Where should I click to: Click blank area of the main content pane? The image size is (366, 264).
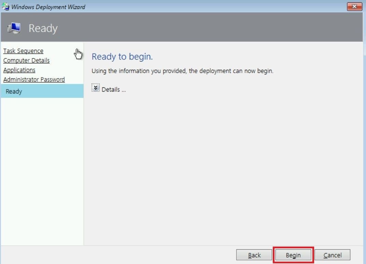[x=222, y=164]
